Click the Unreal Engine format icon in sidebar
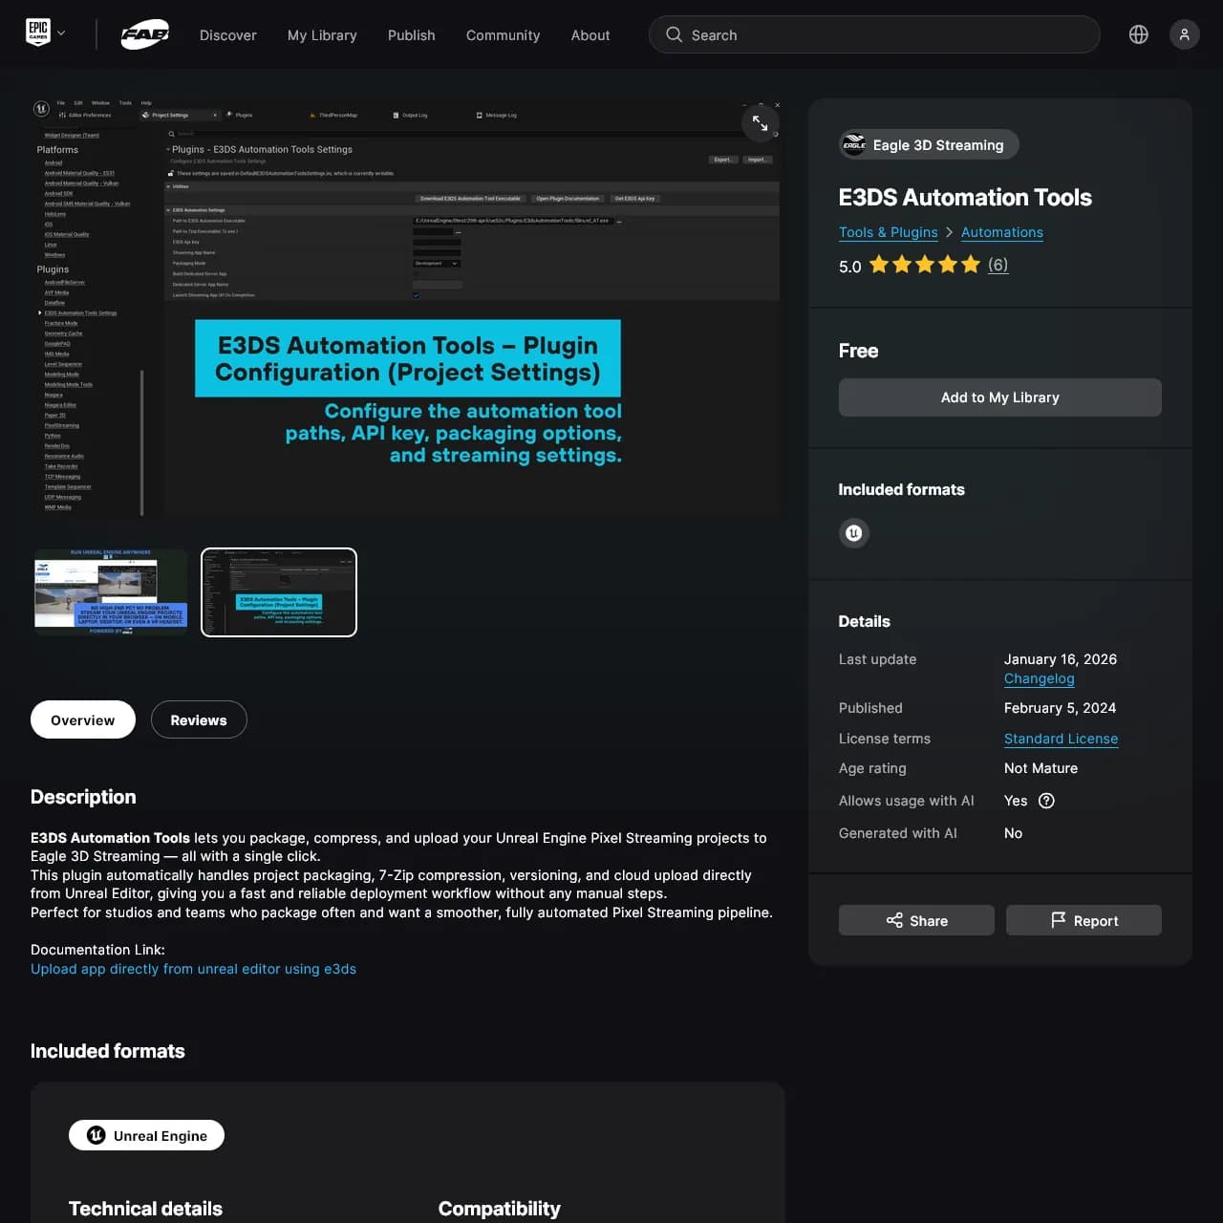 (854, 533)
